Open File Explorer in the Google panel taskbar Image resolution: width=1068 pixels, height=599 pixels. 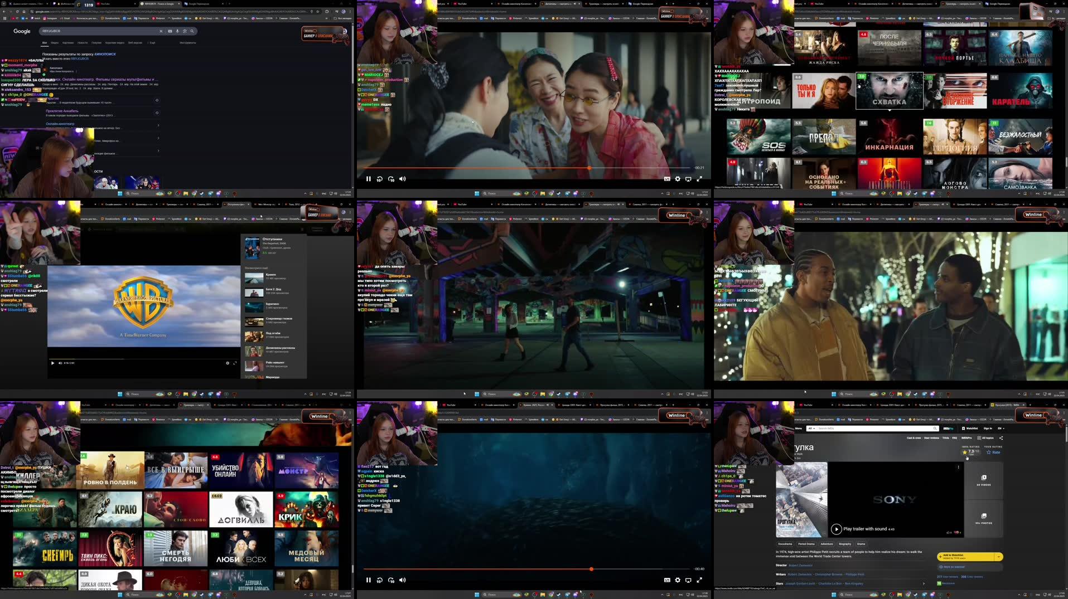pyautogui.click(x=186, y=193)
